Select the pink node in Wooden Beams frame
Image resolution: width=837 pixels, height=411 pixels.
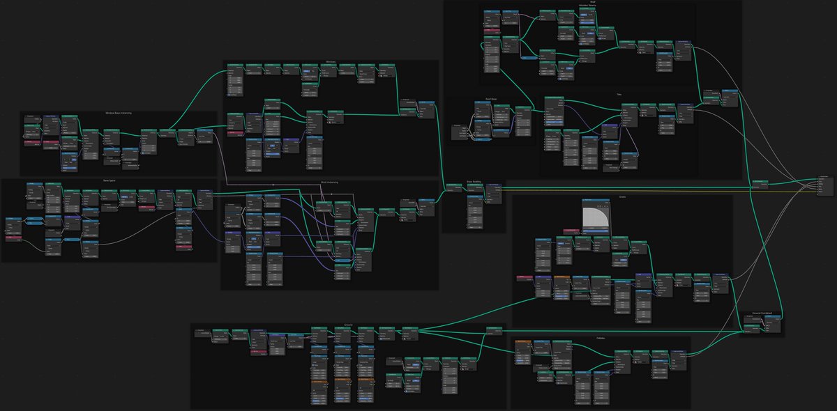492,31
